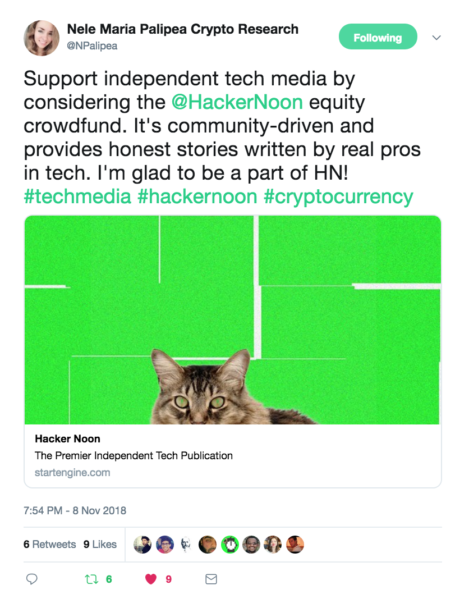469x594 pixels.
Task: Toggle the green Following button
Action: coord(378,38)
